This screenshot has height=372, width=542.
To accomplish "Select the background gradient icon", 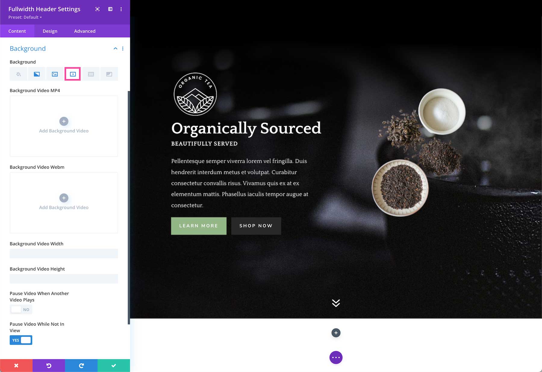I will (37, 74).
